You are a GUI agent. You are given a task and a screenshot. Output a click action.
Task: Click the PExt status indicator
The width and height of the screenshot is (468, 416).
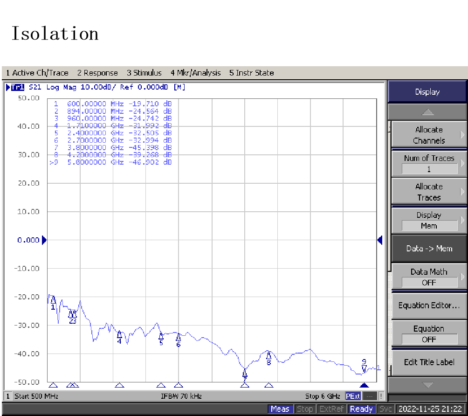point(353,396)
